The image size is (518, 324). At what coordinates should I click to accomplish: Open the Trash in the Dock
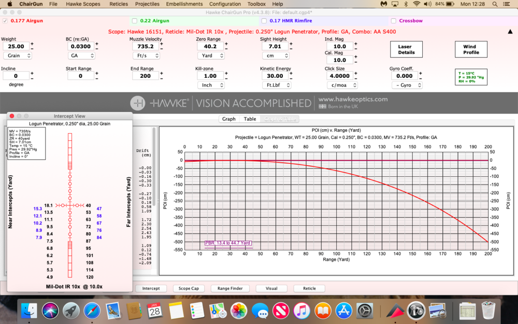click(488, 311)
